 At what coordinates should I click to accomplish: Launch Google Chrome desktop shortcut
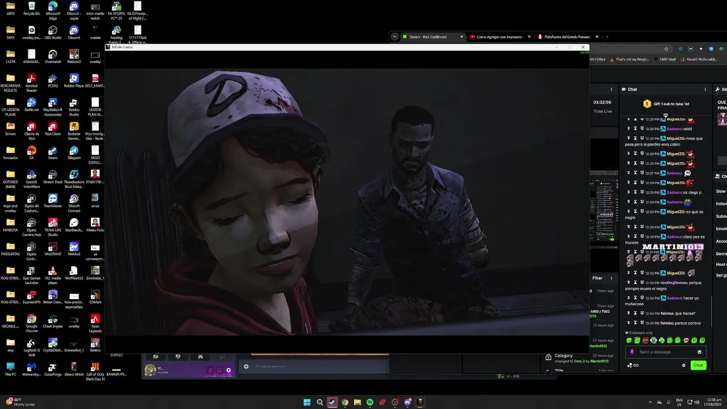pyautogui.click(x=31, y=323)
